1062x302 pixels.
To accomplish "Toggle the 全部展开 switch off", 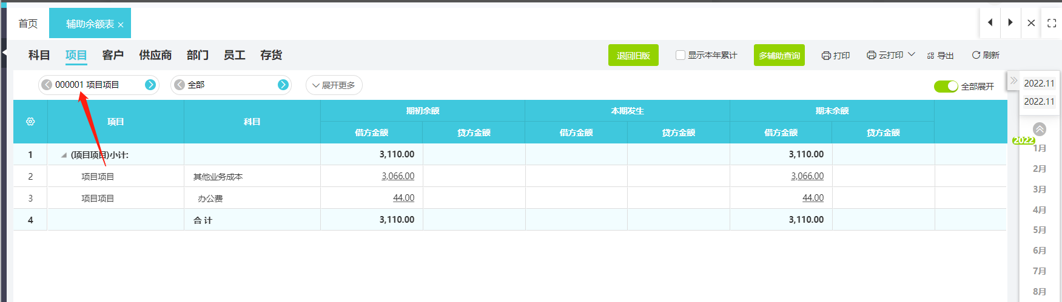I will [946, 87].
